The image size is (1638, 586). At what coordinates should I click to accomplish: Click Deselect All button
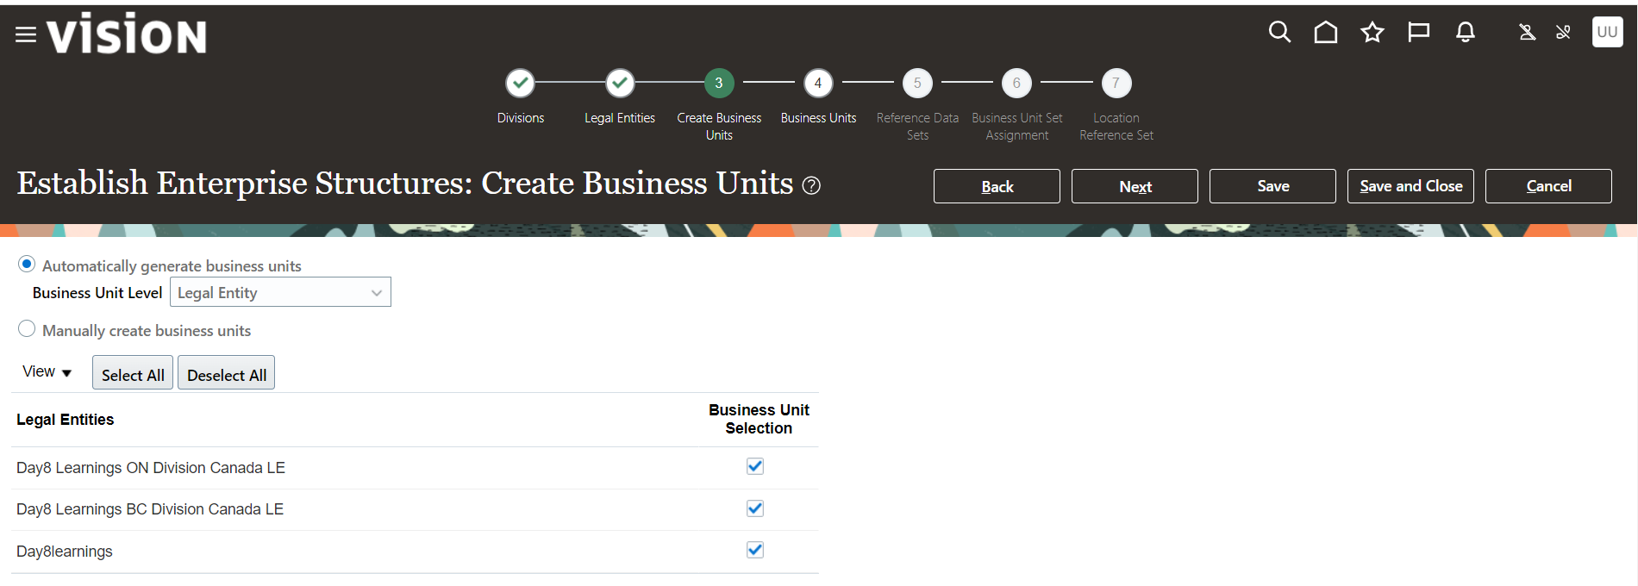pos(226,374)
